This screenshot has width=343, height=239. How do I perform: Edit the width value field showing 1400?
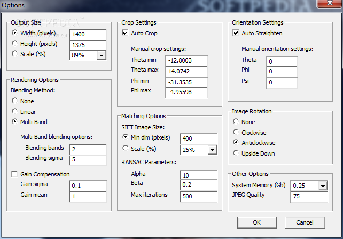(x=88, y=34)
